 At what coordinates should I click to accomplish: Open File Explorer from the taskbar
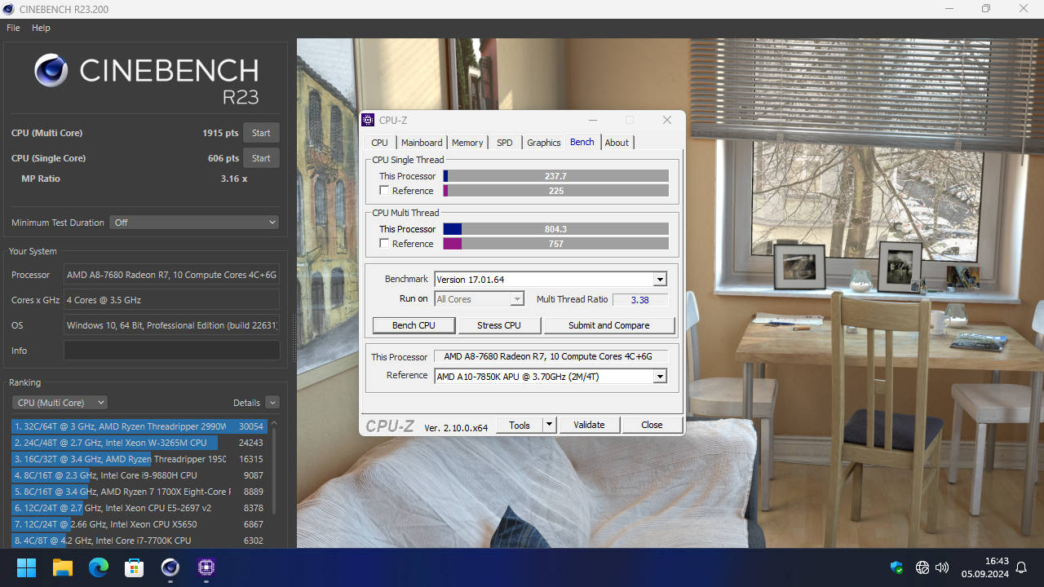(62, 567)
